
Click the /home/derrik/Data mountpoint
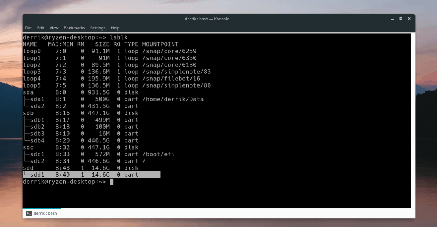pyautogui.click(x=173, y=99)
